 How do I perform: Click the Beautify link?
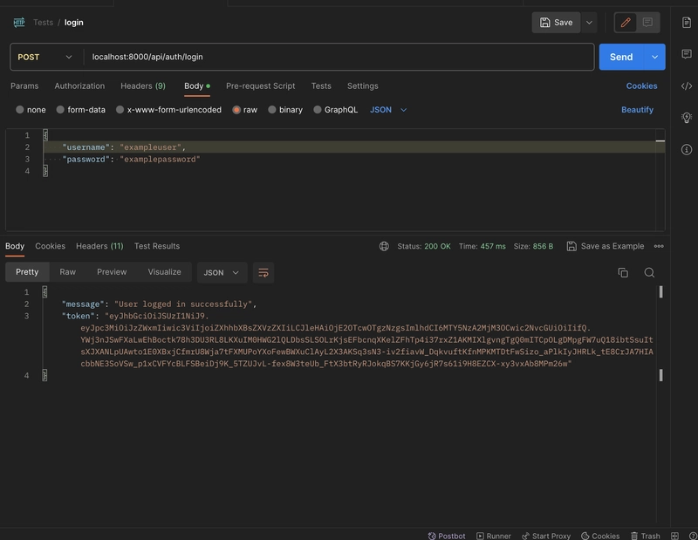637,110
